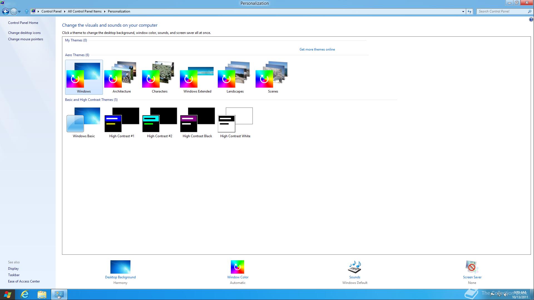Open Internet Explorer from taskbar
This screenshot has height=300, width=534.
25,294
